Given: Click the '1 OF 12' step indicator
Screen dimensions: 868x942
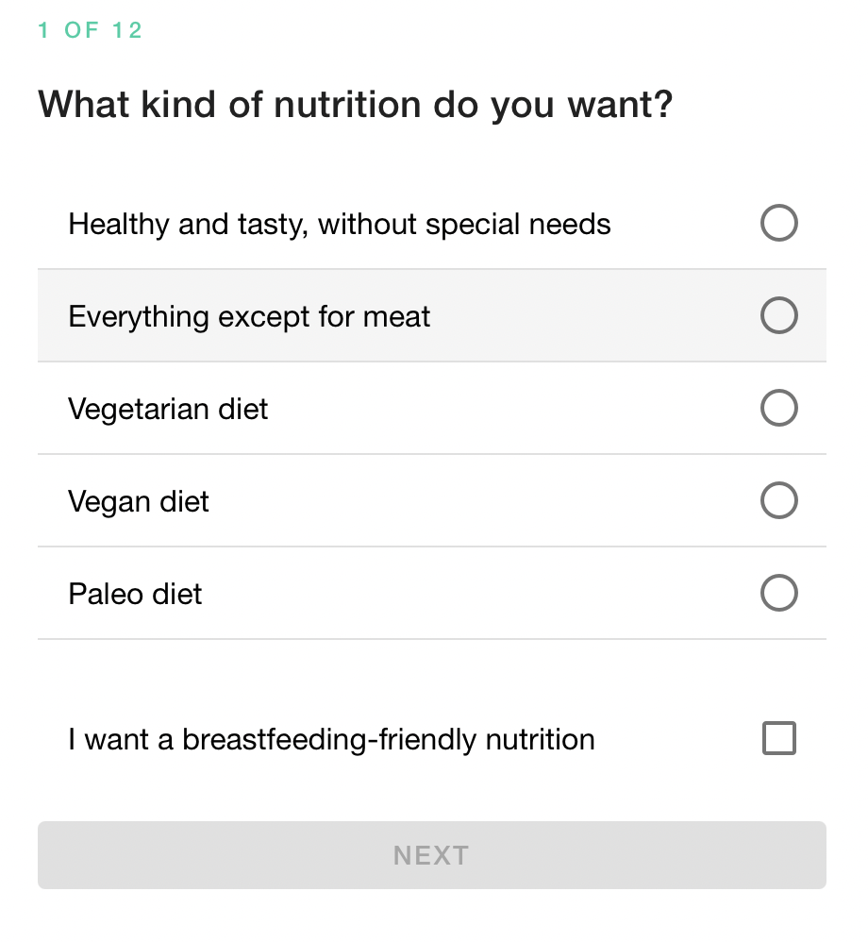Looking at the screenshot, I should pos(90,30).
